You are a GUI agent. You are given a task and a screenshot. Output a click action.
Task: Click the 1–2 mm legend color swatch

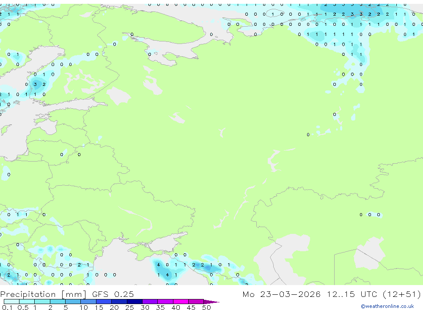(x=42, y=302)
